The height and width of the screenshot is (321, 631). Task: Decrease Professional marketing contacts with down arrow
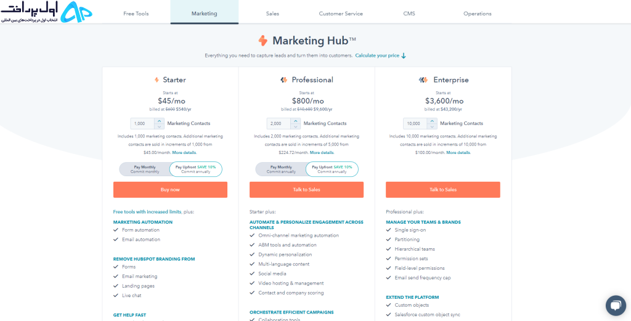295,126
